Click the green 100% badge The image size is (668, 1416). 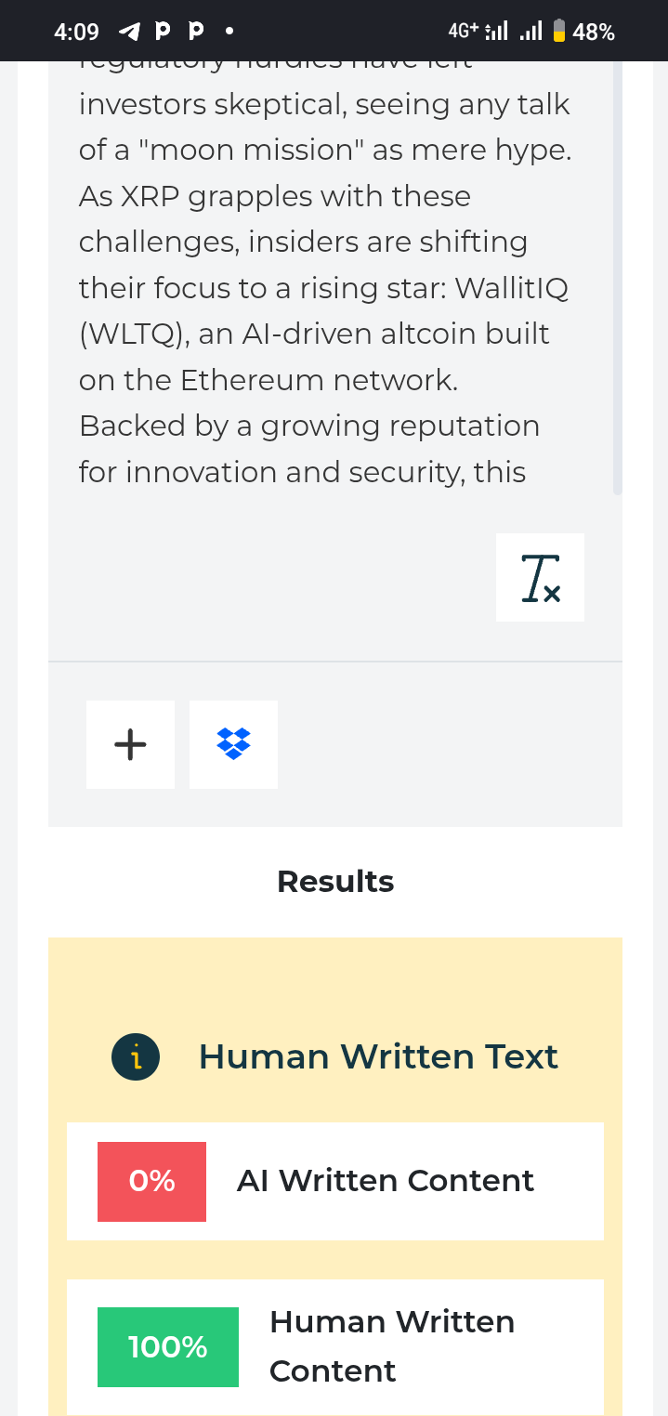coord(167,1346)
